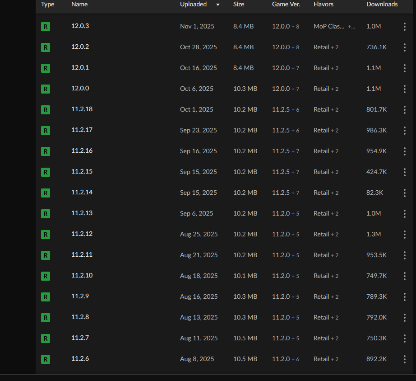Screen dimensions: 416x381
Task: Expand '+ 8' game versions for 12.0.3
Action: (295, 27)
